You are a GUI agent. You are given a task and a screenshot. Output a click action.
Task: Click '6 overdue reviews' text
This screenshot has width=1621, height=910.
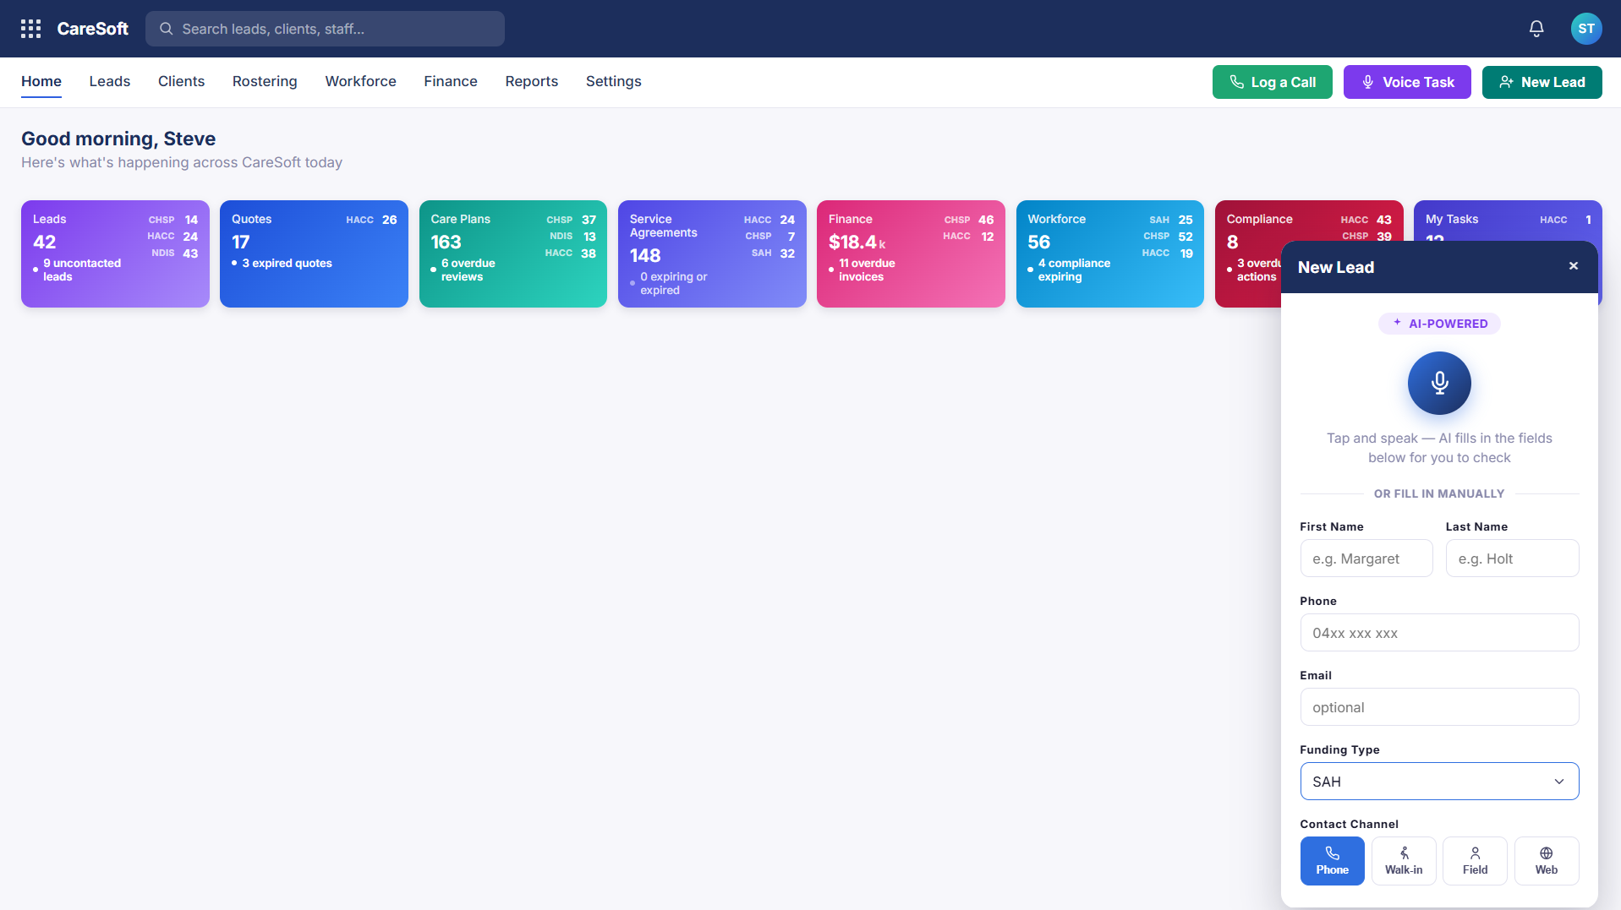468,270
